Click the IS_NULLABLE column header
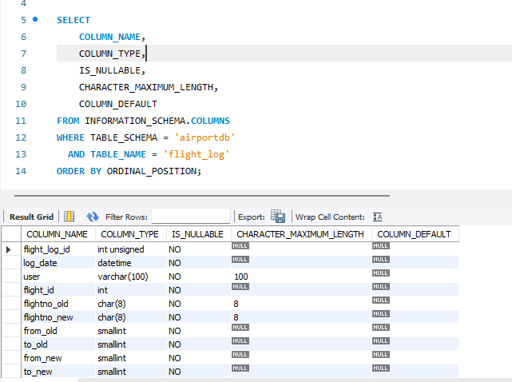This screenshot has width=512, height=382. coord(196,234)
